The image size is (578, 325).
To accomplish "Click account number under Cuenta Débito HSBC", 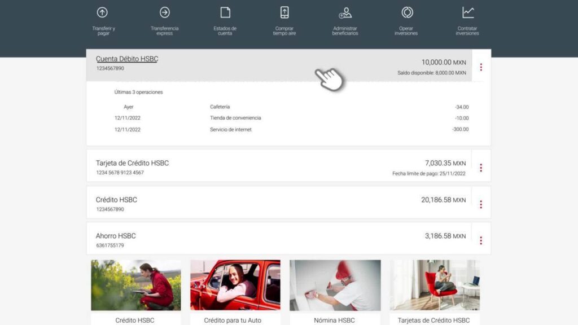I will tap(110, 68).
